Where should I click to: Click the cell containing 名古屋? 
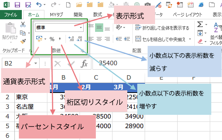(31, 107)
